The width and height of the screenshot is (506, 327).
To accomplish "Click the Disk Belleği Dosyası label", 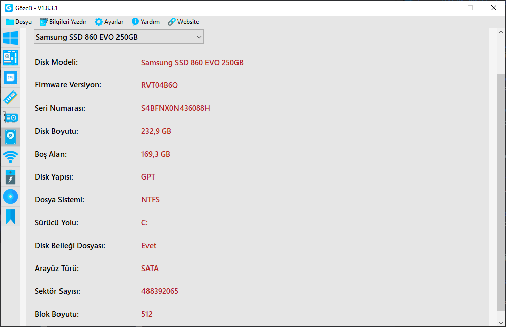I will (x=70, y=246).
